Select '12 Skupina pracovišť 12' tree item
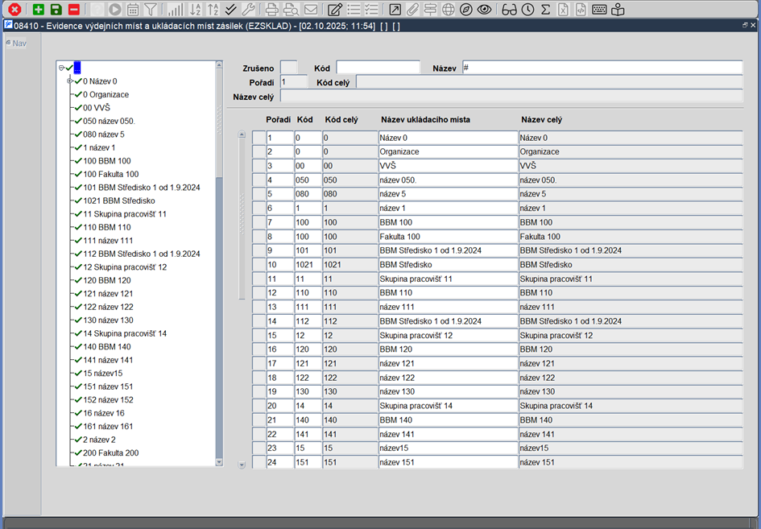 tap(125, 267)
